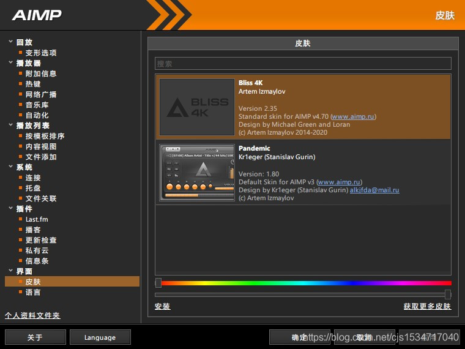The image size is (465, 349).
Task: Click the rainbow hue slider bar
Action: click(x=307, y=283)
